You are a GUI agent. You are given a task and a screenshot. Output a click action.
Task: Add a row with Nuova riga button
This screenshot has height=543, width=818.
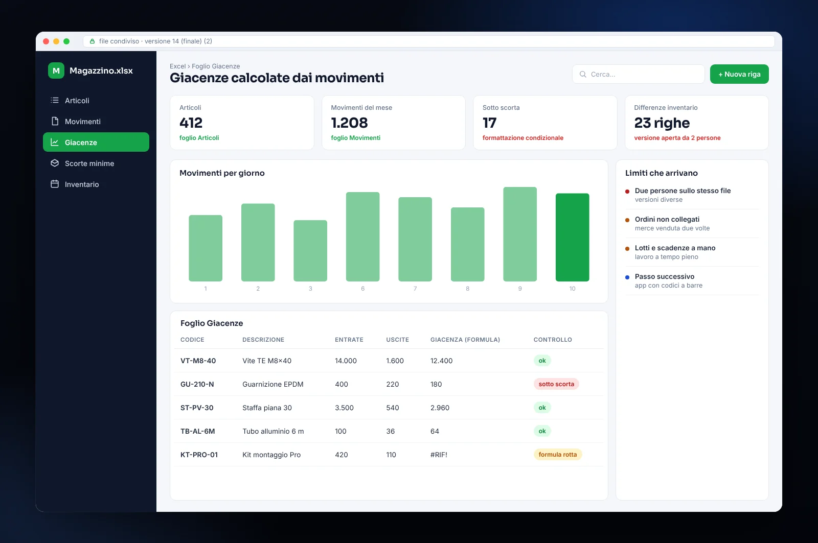click(x=739, y=74)
